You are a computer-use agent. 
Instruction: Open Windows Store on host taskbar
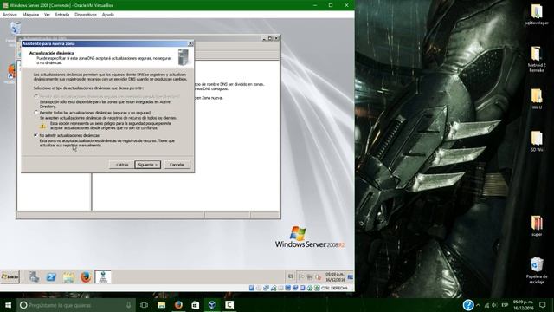196,305
